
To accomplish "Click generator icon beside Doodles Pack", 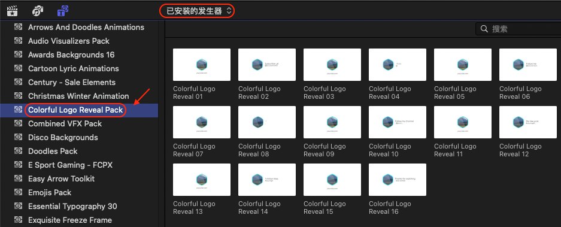I will pos(18,151).
